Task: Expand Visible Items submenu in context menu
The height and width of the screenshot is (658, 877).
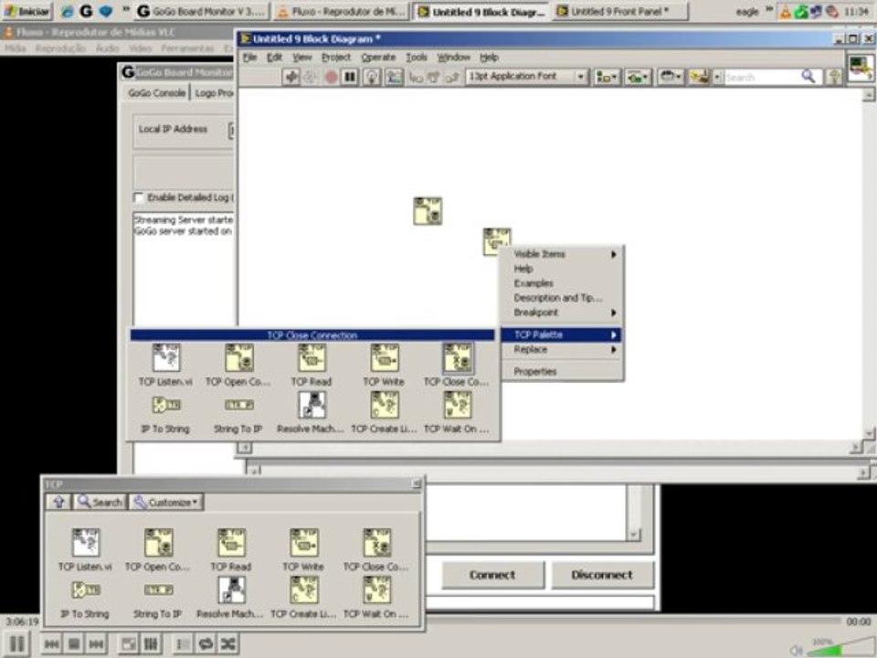Action: pyautogui.click(x=563, y=254)
